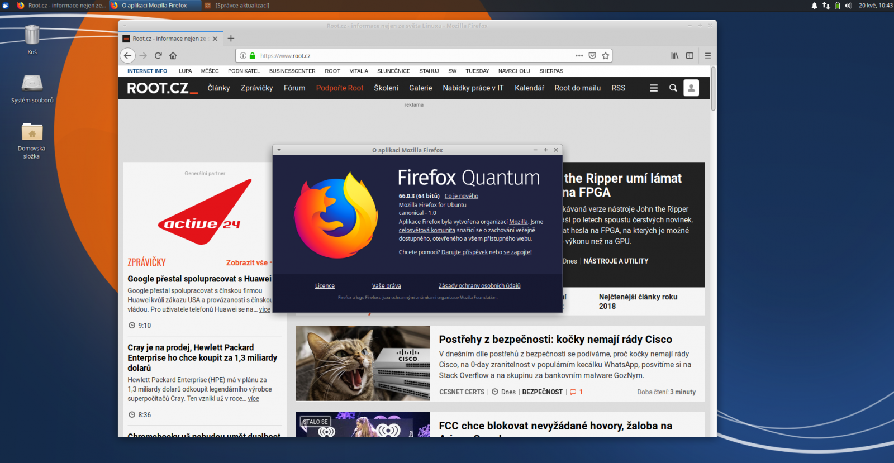
Task: Open 'Postřehy z bezpečnosti' article headline
Action: coord(555,339)
